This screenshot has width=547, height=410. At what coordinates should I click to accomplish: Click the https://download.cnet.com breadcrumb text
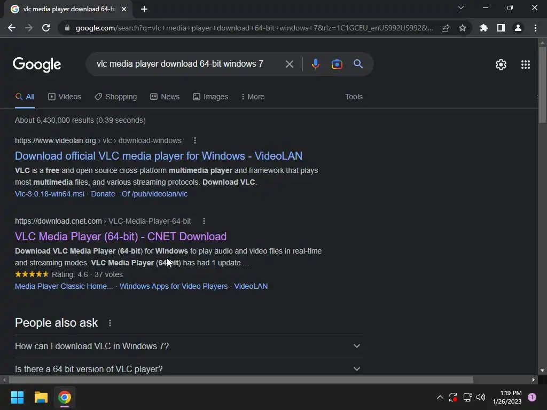click(x=58, y=221)
